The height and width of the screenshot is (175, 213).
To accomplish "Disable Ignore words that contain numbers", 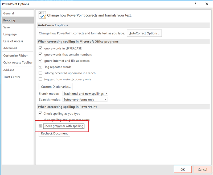I will pyautogui.click(x=40, y=54).
